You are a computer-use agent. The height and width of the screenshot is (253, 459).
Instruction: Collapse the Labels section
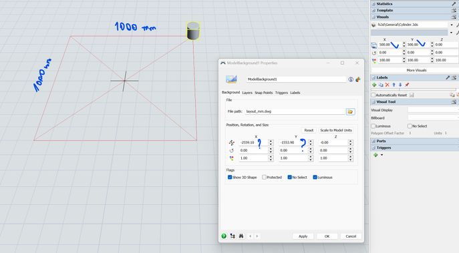pyautogui.click(x=373, y=77)
